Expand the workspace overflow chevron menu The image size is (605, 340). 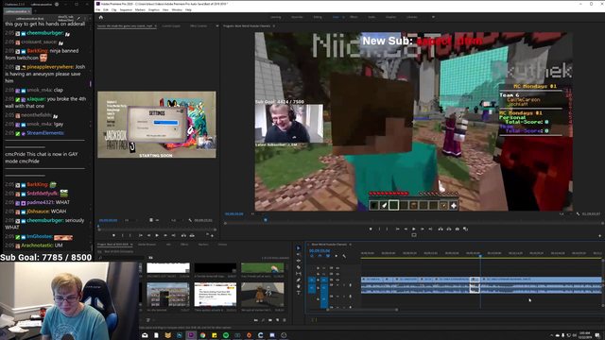433,17
